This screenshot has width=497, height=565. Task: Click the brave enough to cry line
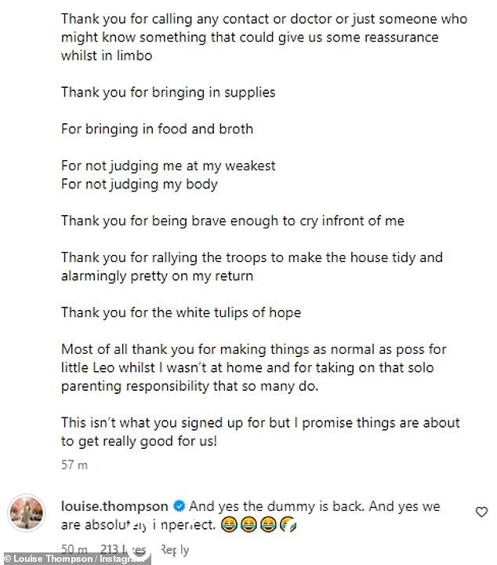[233, 221]
